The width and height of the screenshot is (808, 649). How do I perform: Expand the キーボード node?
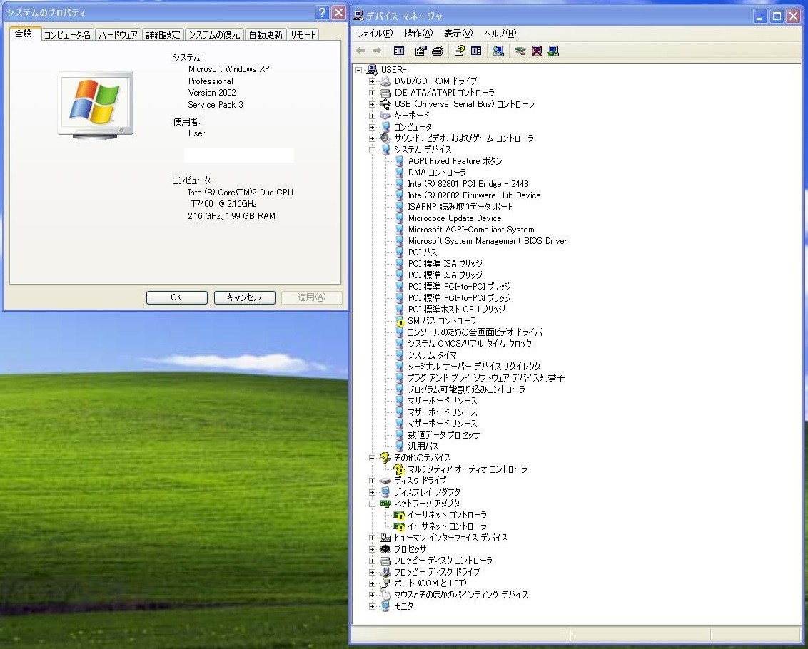tap(372, 116)
